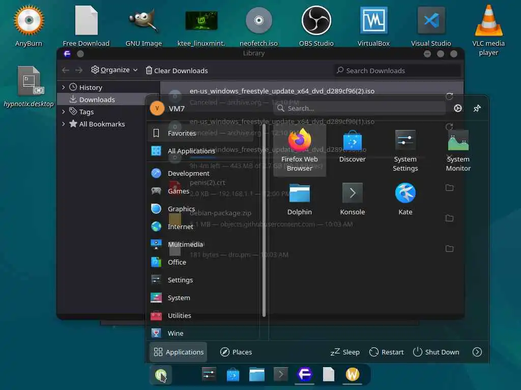Image resolution: width=521 pixels, height=390 pixels.
Task: Show more session options arrow
Action: (x=477, y=352)
